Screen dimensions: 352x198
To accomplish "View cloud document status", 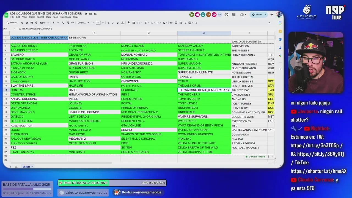I will point(95,14).
